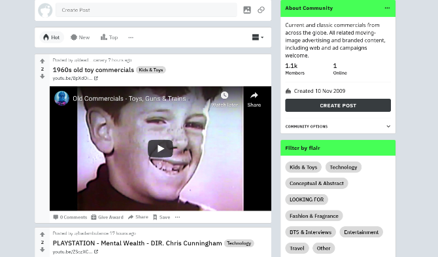
Task: Open youtu.be link under toy commercials post
Action: (x=75, y=78)
